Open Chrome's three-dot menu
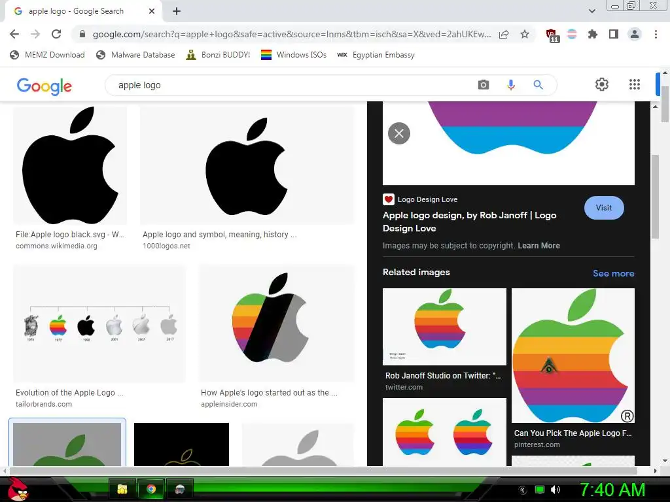This screenshot has width=670, height=502. click(x=656, y=34)
